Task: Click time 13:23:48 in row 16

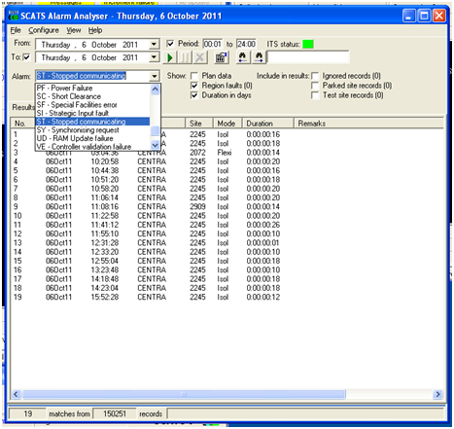Action: (105, 270)
